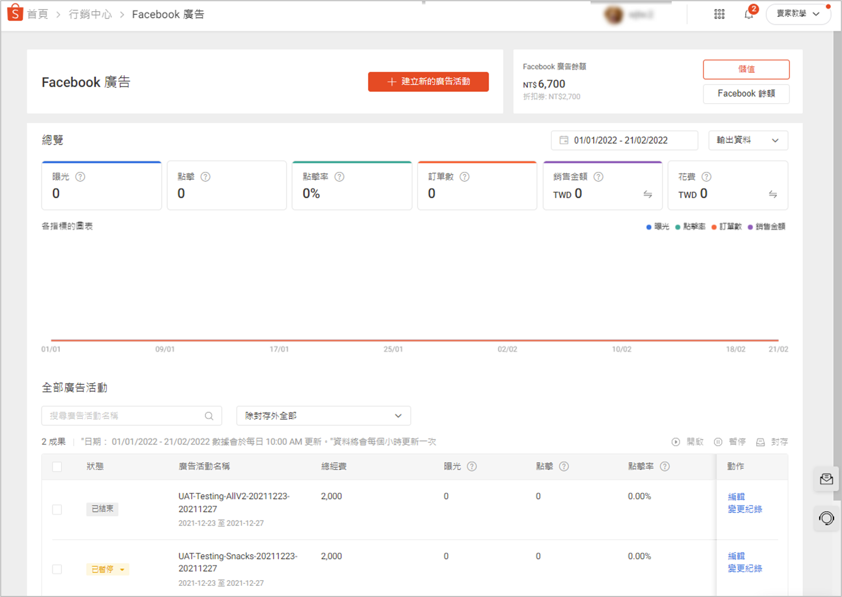Check the UAT-Testing-AllV2 campaign row checkbox

[x=57, y=509]
